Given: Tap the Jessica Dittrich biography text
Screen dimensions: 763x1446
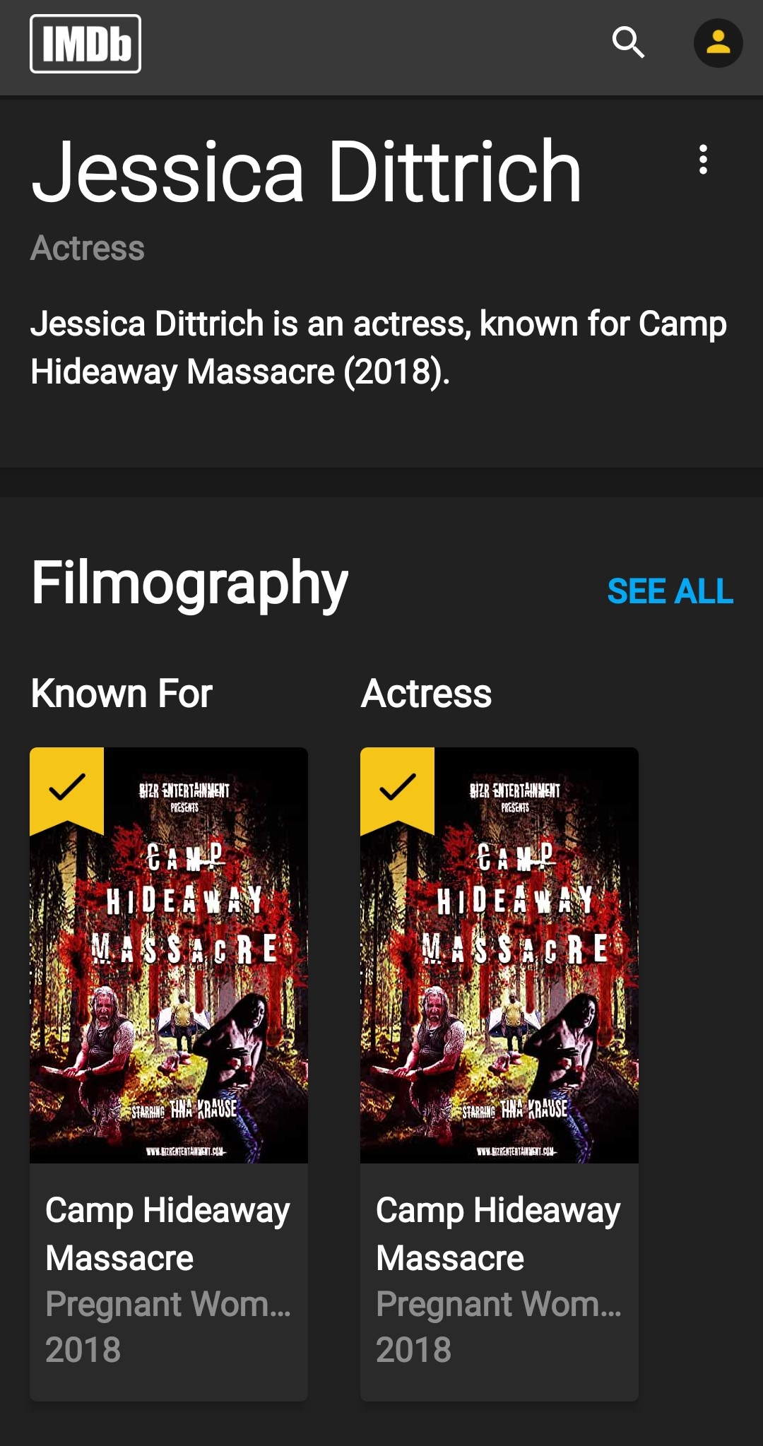Looking at the screenshot, I should coord(379,348).
